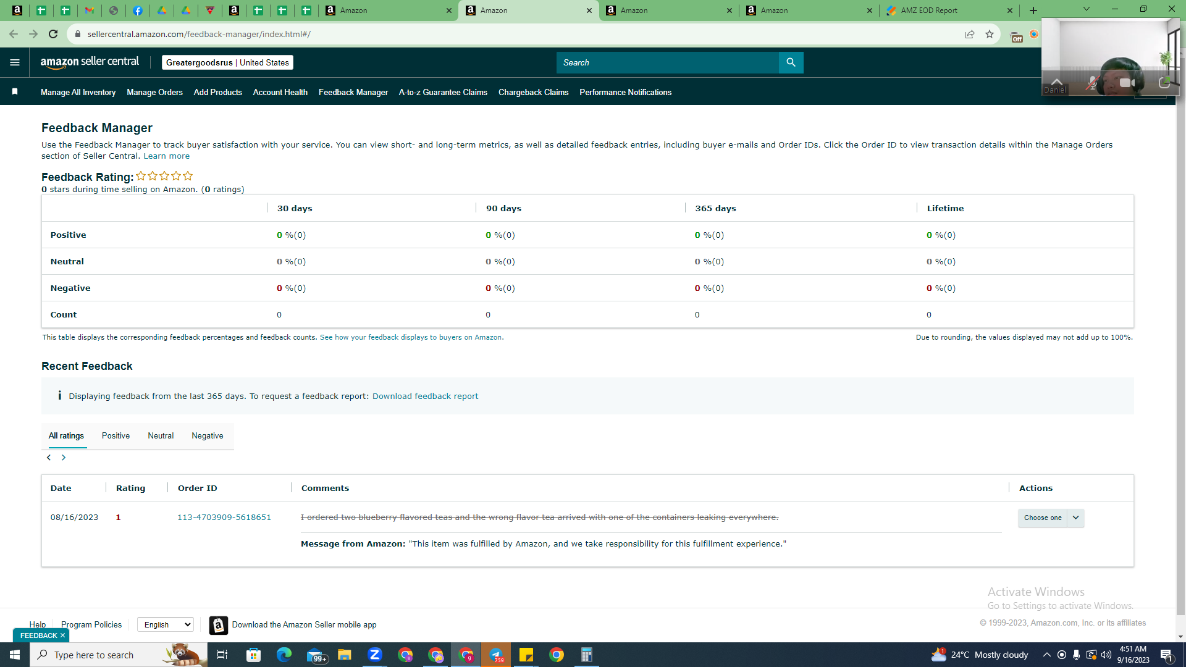The image size is (1186, 667).
Task: Switch to the Negative ratings tab
Action: pos(208,436)
